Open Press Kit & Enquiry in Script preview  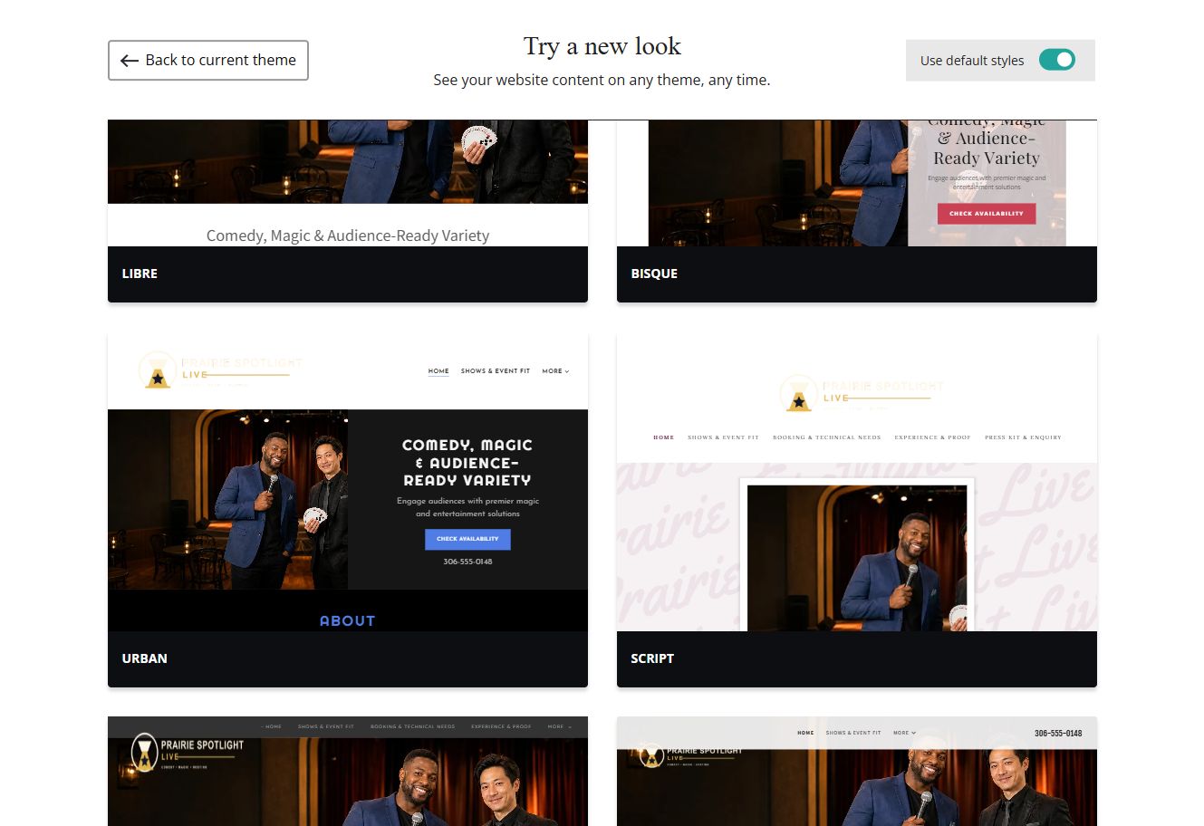point(1023,437)
